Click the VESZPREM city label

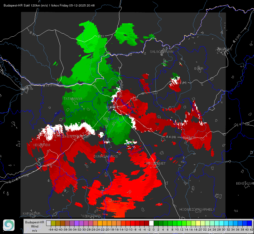tap(42, 145)
